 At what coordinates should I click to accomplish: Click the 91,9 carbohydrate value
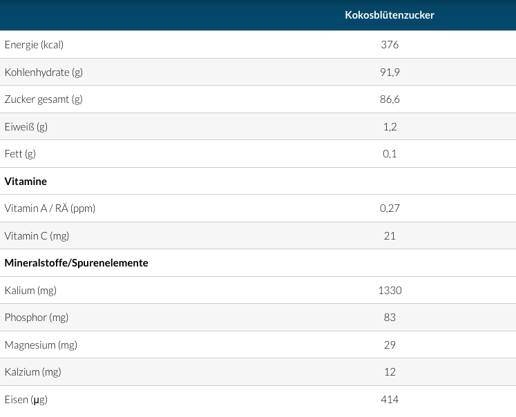[390, 72]
